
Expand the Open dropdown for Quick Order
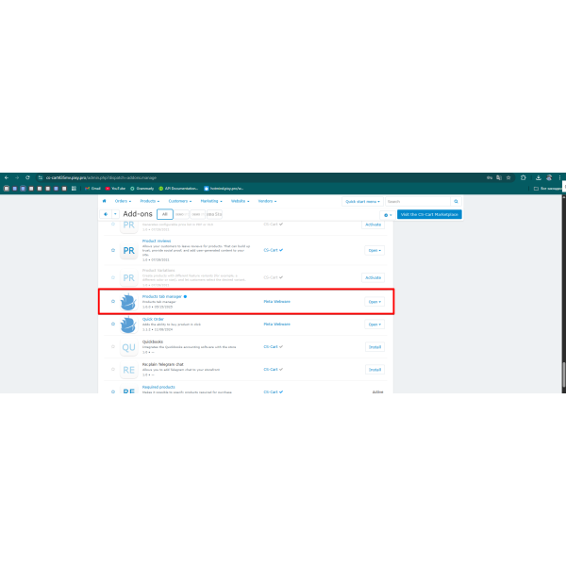[375, 325]
